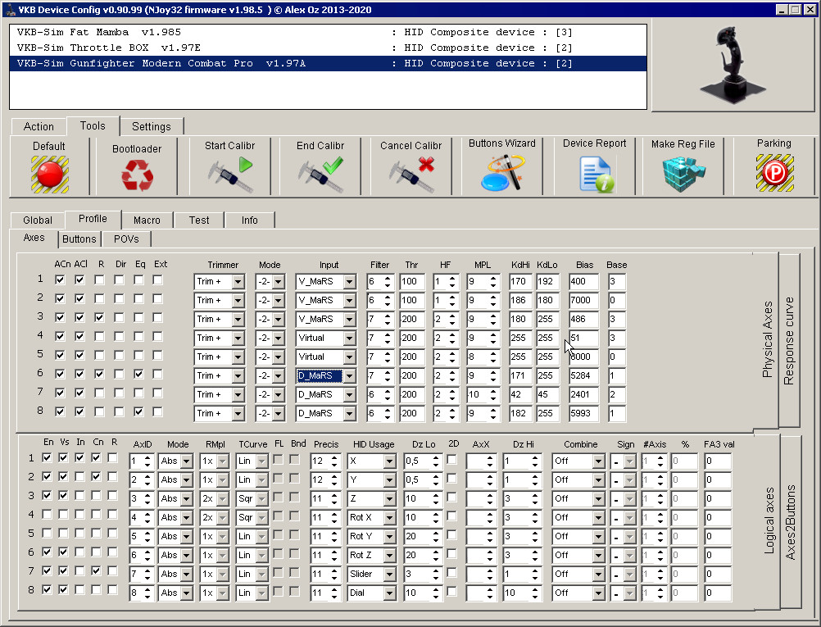Screen dimensions: 821x627
Task: Toggle ACn checkbox for physical axis 1
Action: [x=60, y=279]
